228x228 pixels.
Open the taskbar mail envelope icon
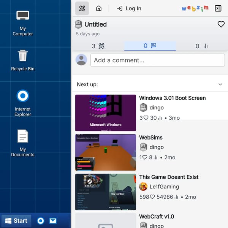tap(53, 221)
